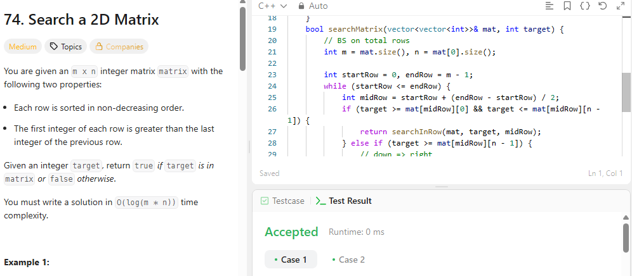The width and height of the screenshot is (632, 276).
Task: Open the locked Companies tag
Action: tap(119, 47)
